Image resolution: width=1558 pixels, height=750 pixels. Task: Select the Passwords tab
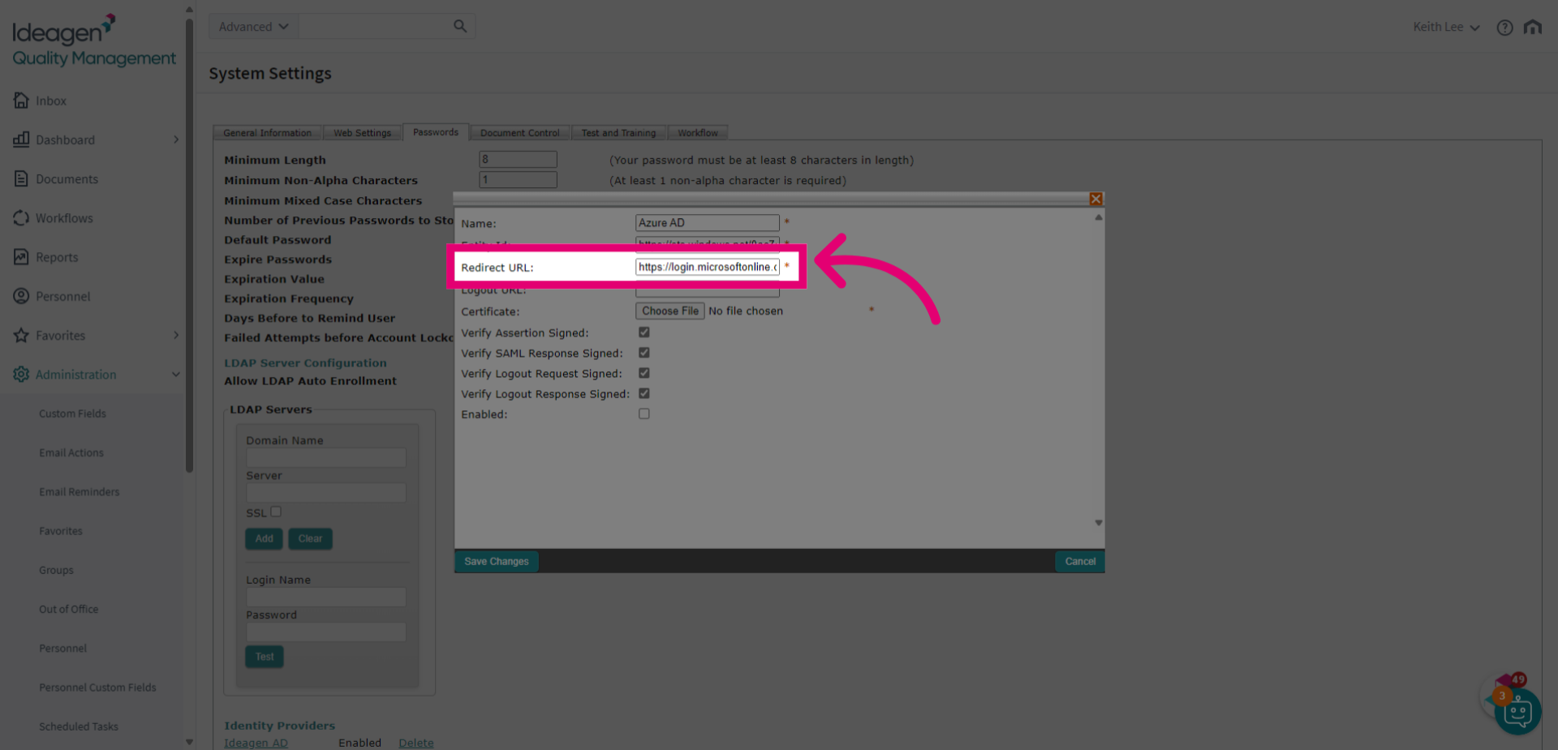pos(436,132)
